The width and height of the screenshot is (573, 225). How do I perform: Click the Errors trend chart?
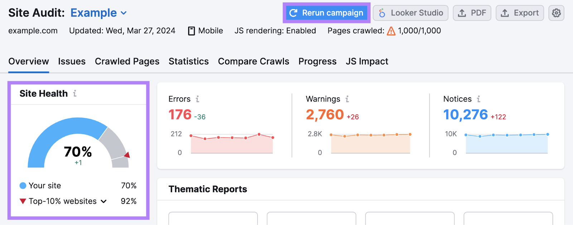tap(231, 141)
